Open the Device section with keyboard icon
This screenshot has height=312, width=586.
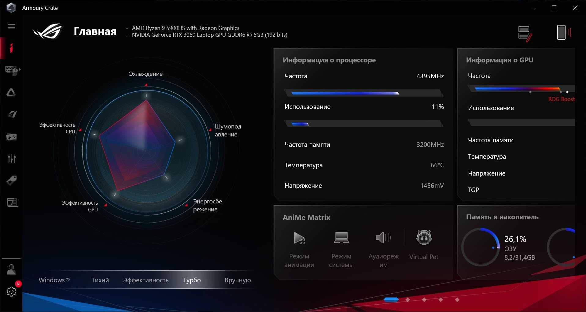(x=12, y=70)
